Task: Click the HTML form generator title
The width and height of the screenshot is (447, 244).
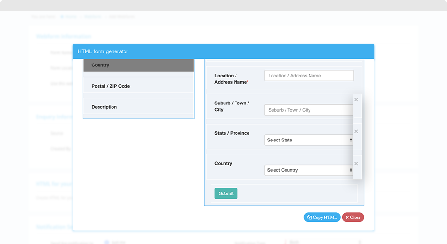Action: [x=103, y=51]
